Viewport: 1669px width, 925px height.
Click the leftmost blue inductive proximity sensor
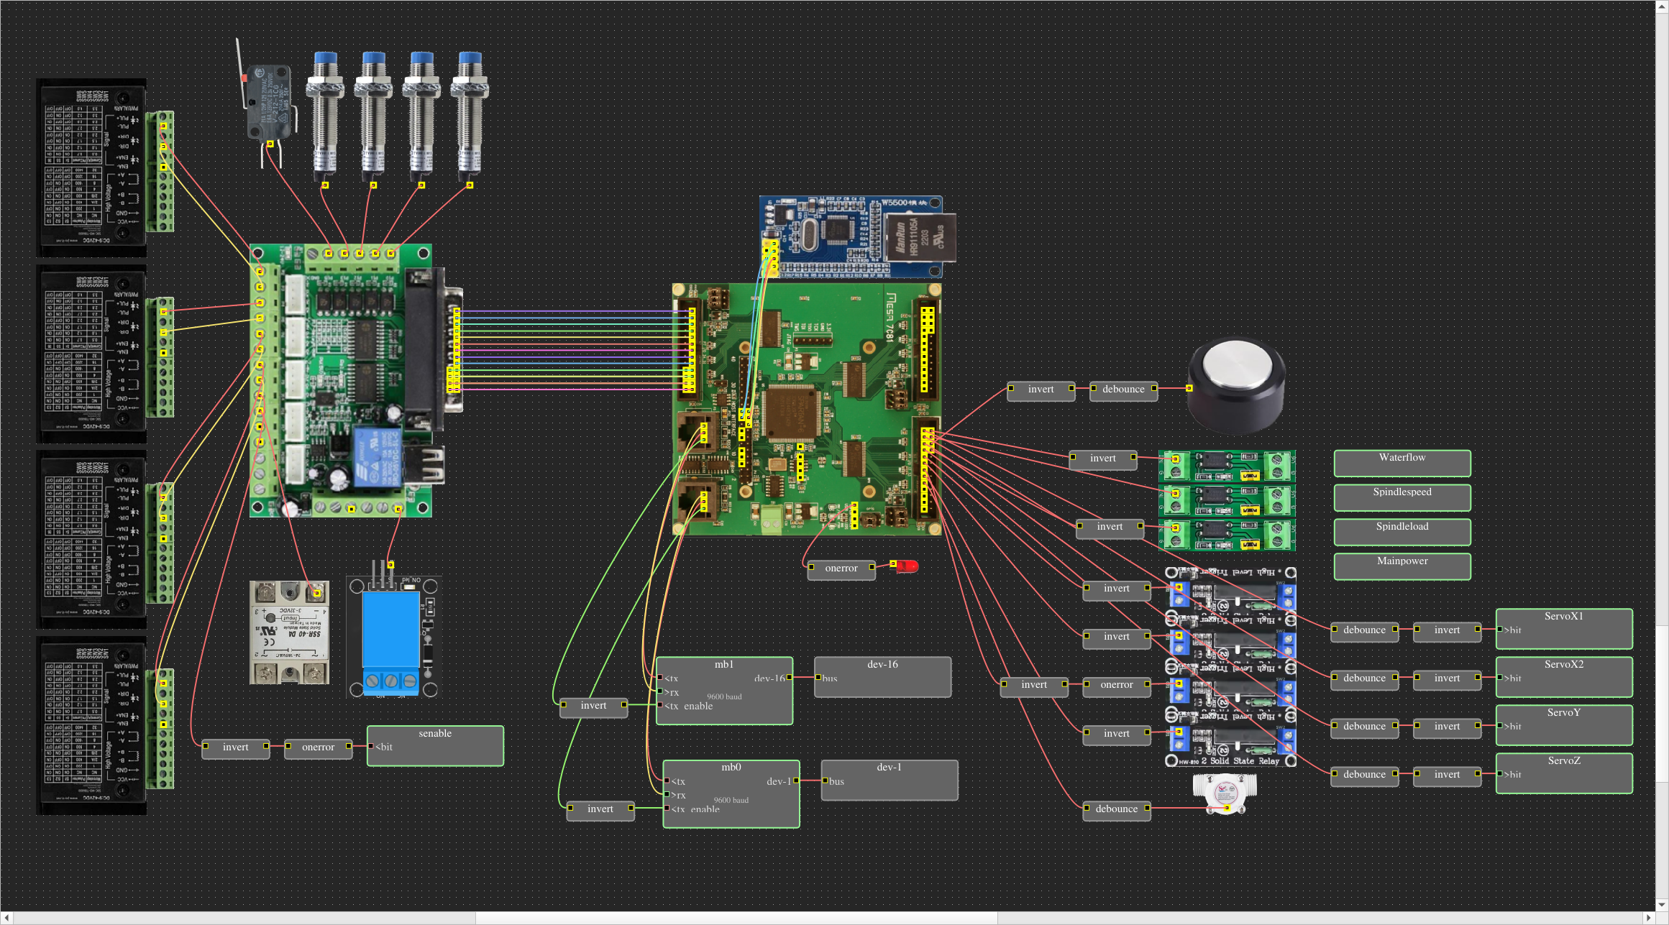click(x=325, y=115)
